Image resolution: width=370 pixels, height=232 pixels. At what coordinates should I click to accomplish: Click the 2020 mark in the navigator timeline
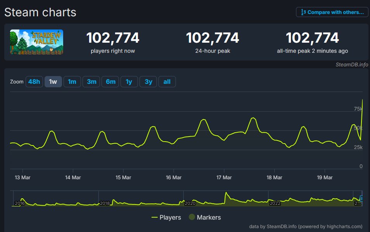pos(190,203)
